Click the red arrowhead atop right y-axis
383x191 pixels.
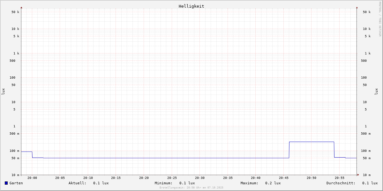[357, 7]
